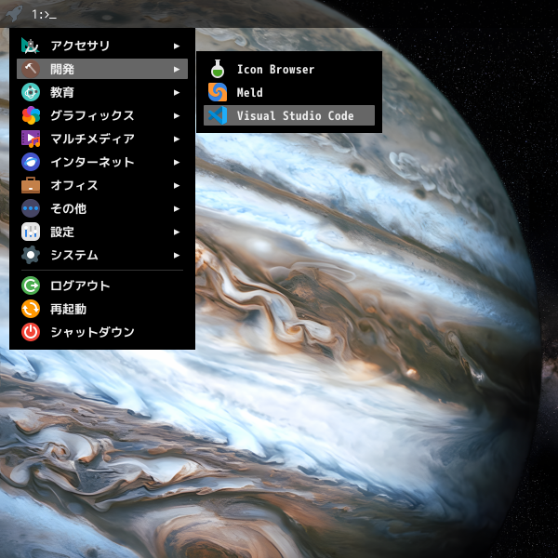Open the システム menu entry

coord(102,255)
